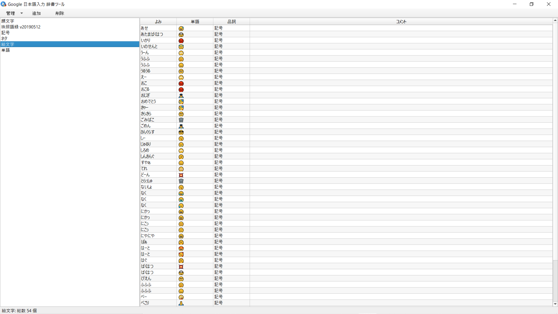Select the bowing person emoji for おじぎ

tap(181, 96)
